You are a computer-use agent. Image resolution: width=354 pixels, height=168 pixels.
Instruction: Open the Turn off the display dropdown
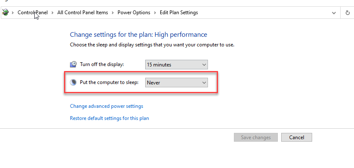coord(176,65)
